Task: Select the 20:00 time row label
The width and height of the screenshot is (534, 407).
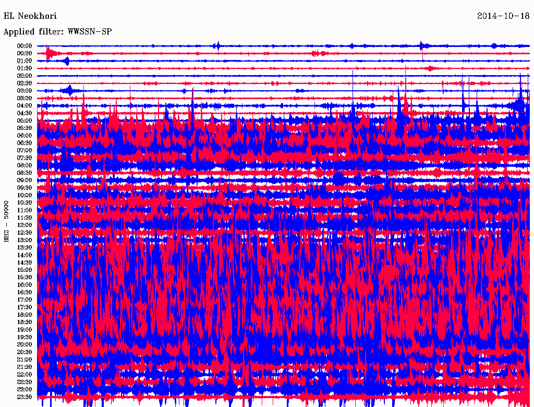Action: [25, 345]
